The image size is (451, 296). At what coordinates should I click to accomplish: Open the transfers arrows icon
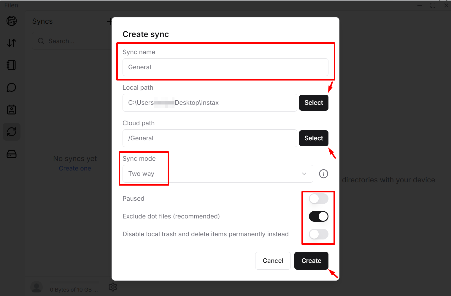[12, 43]
